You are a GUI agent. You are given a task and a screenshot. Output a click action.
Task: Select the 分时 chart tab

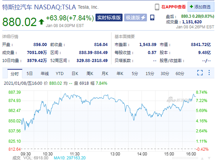click(x=15, y=74)
